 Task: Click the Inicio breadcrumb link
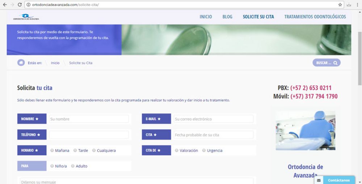pos(55,63)
